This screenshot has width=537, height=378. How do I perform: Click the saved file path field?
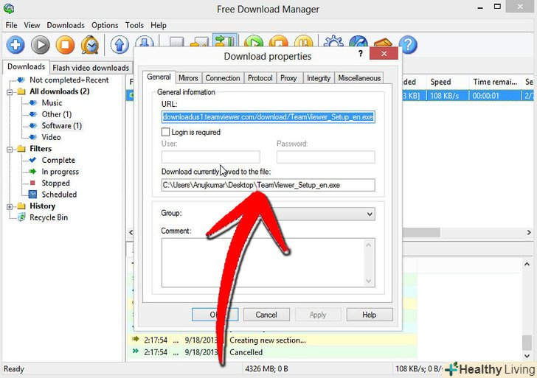[x=268, y=185]
